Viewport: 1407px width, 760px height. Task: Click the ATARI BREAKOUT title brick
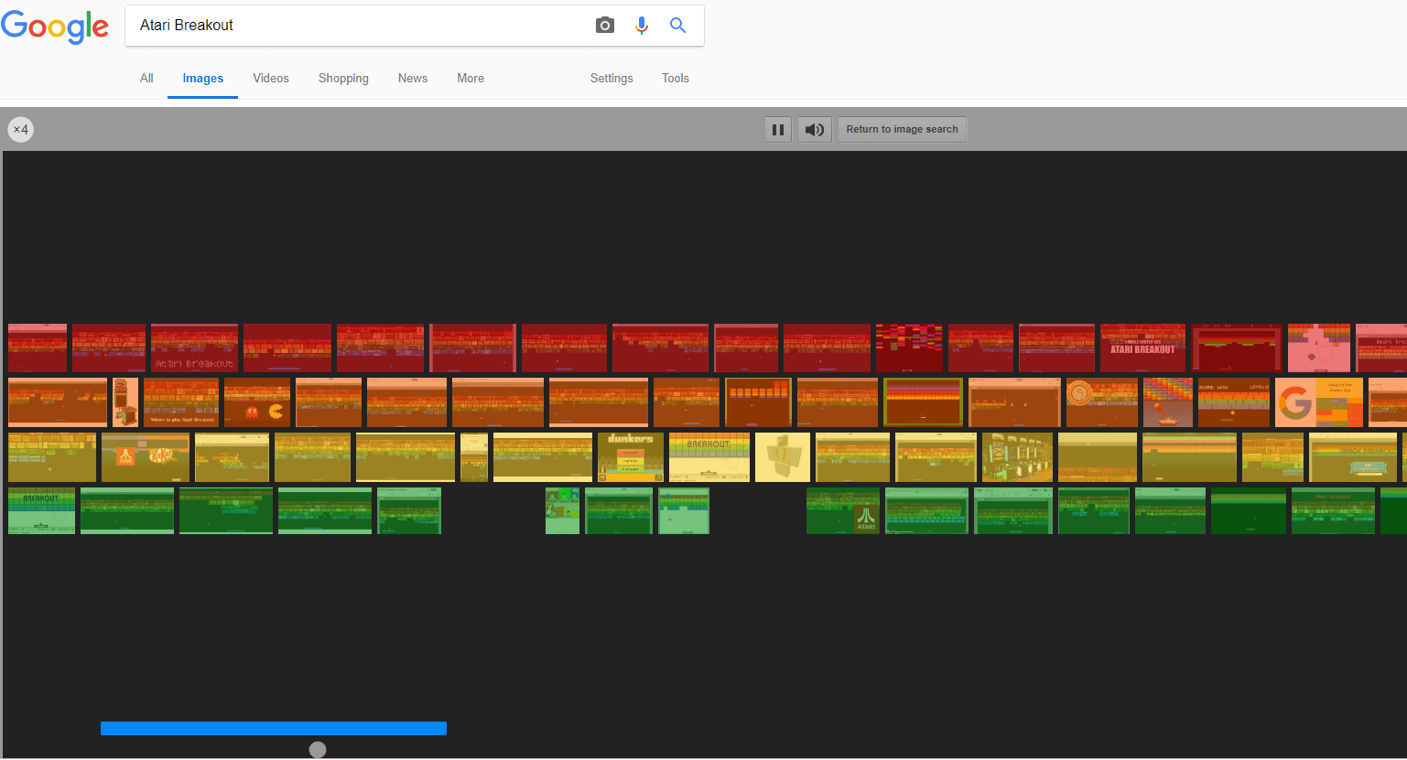1142,348
